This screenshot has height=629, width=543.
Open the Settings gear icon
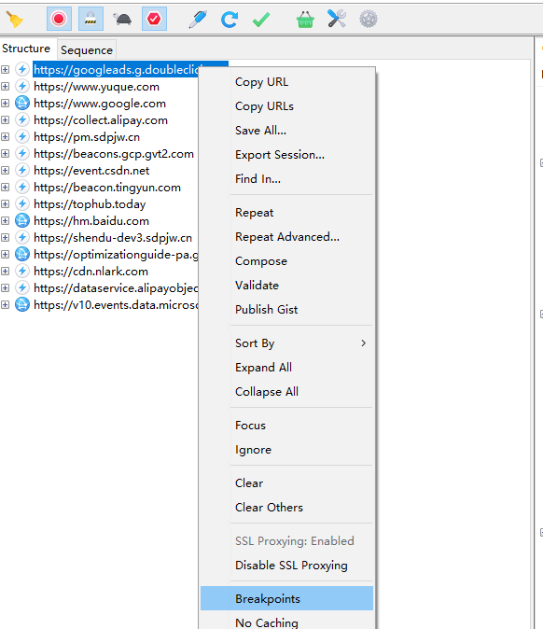click(x=369, y=19)
